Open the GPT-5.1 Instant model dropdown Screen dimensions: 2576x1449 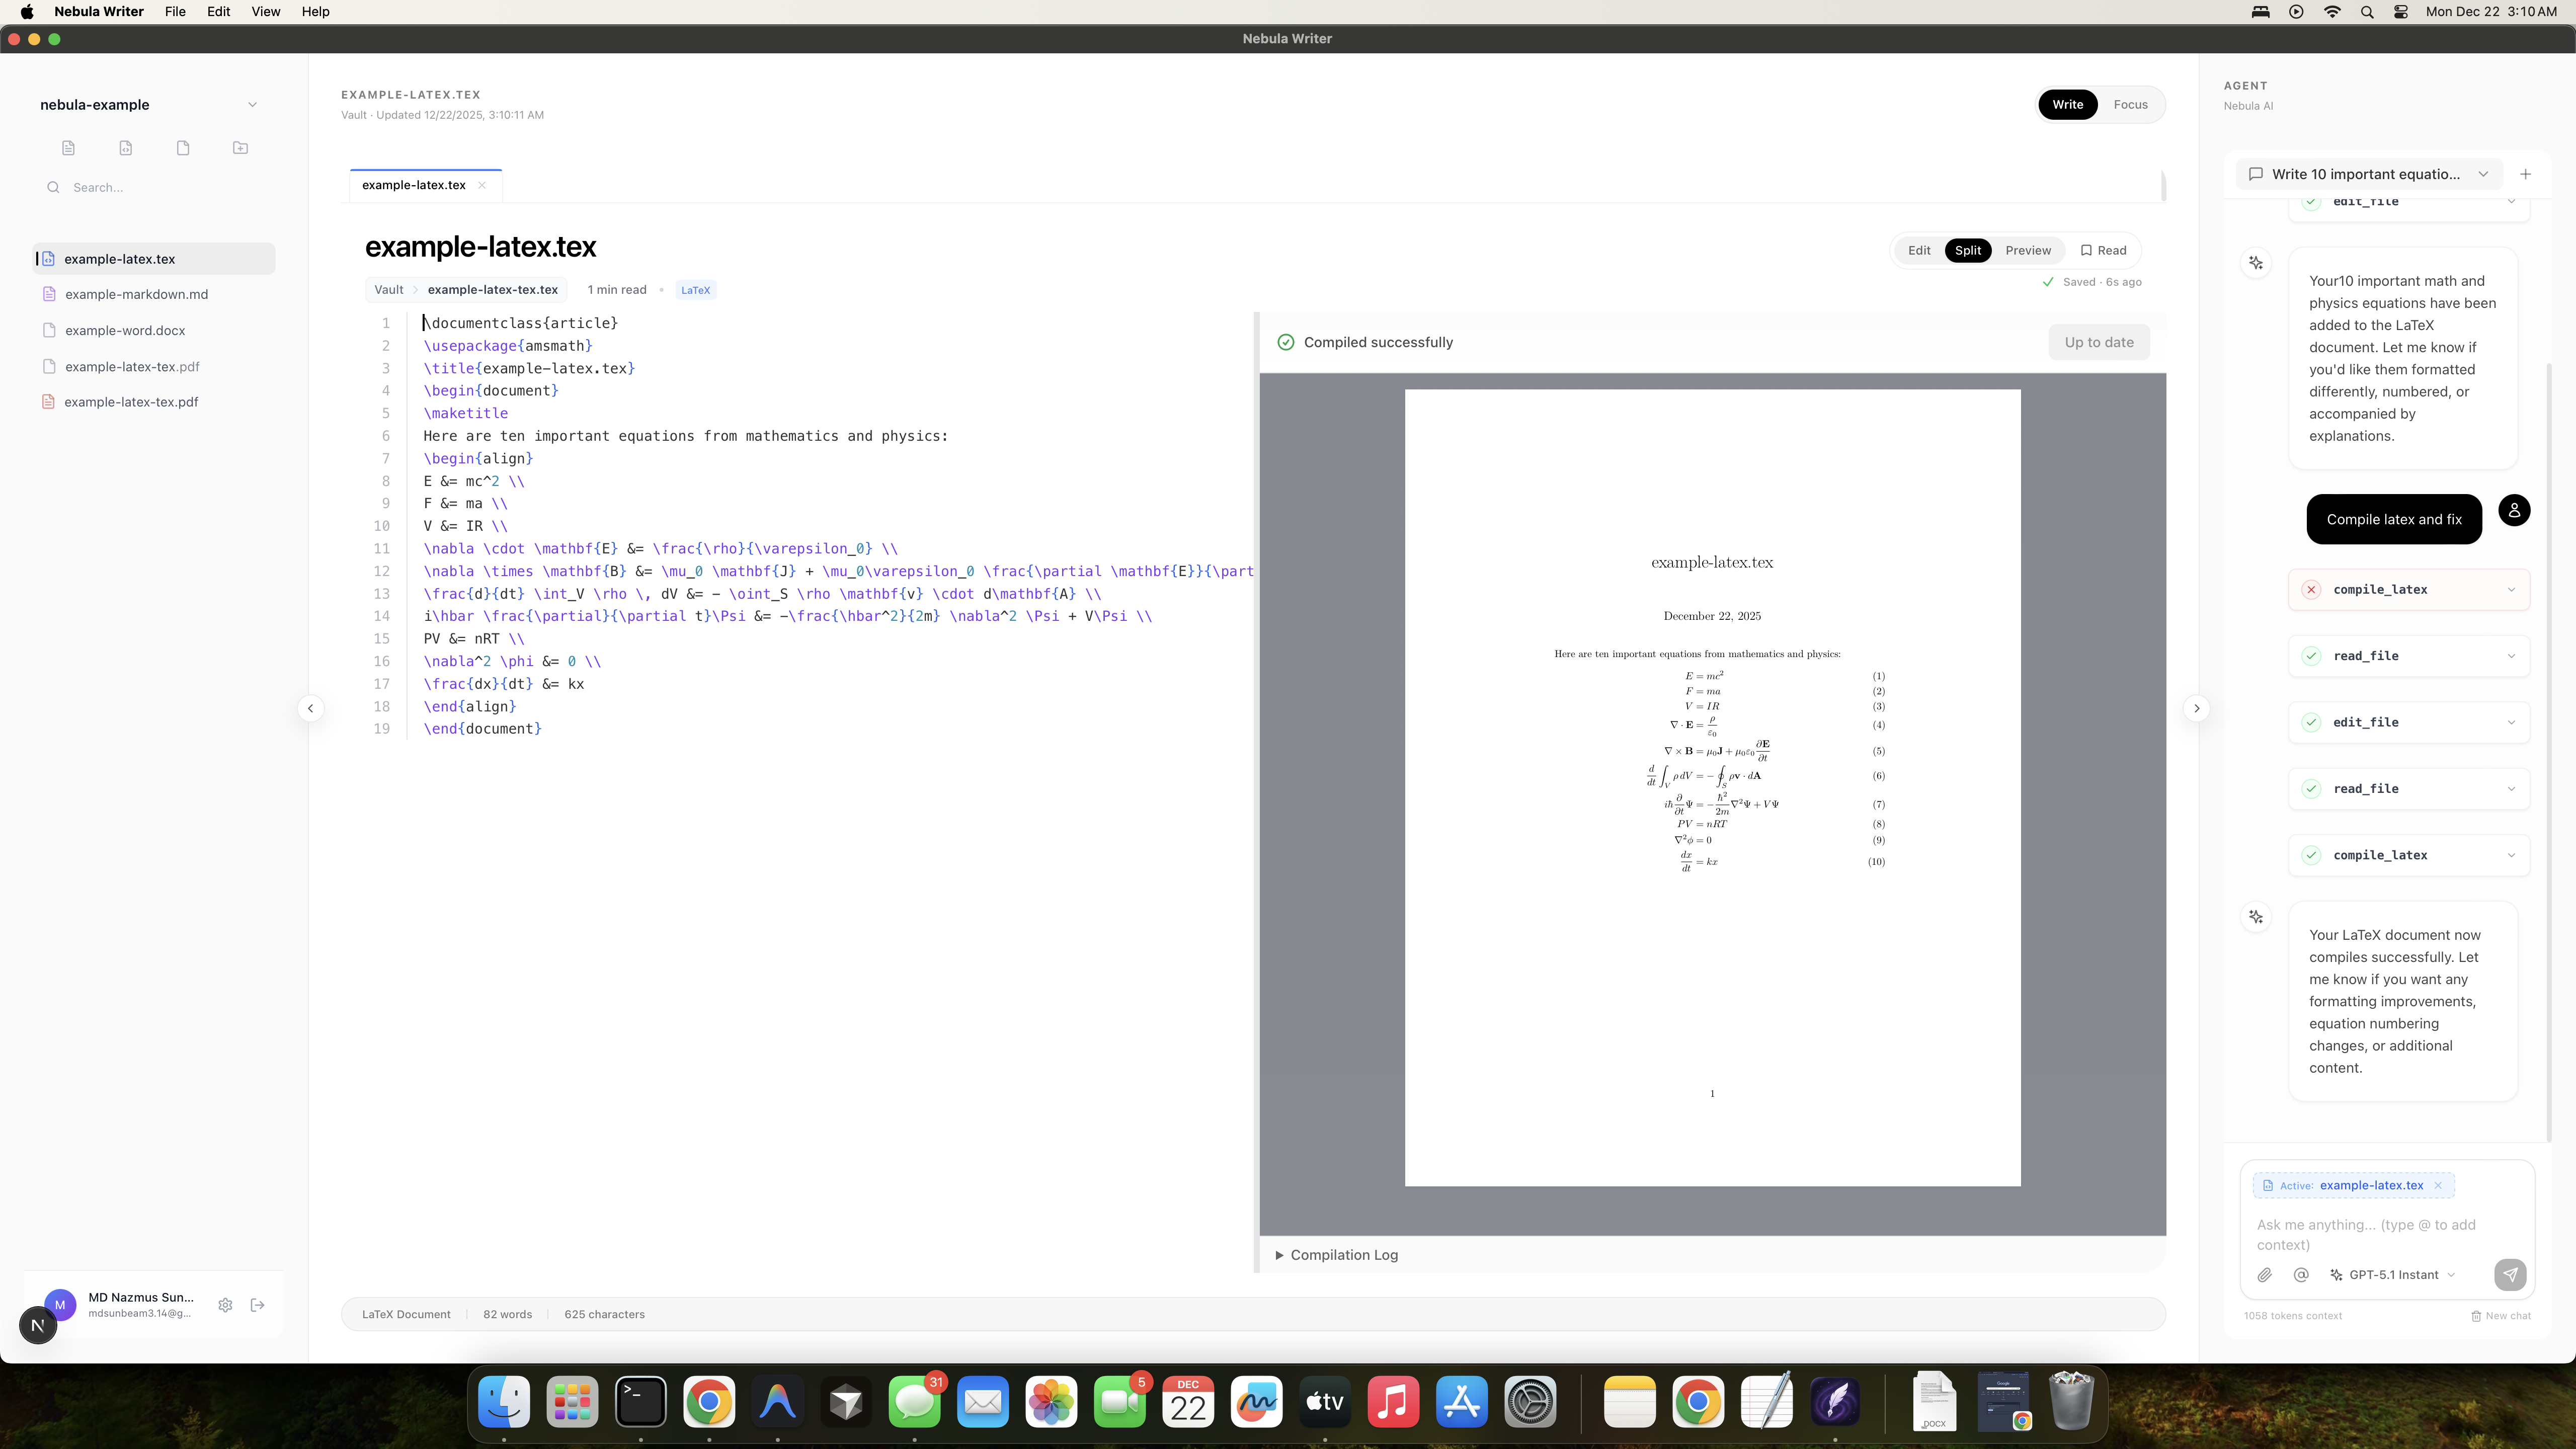pyautogui.click(x=2394, y=1275)
